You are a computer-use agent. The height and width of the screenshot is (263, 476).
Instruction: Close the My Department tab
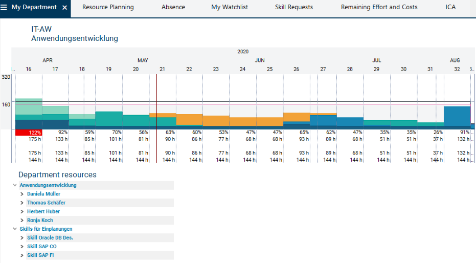(x=64, y=8)
